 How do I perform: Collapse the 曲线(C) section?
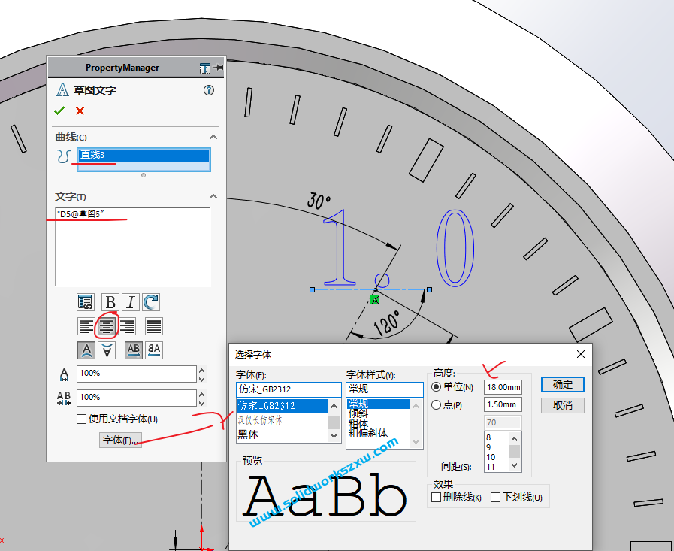point(213,137)
